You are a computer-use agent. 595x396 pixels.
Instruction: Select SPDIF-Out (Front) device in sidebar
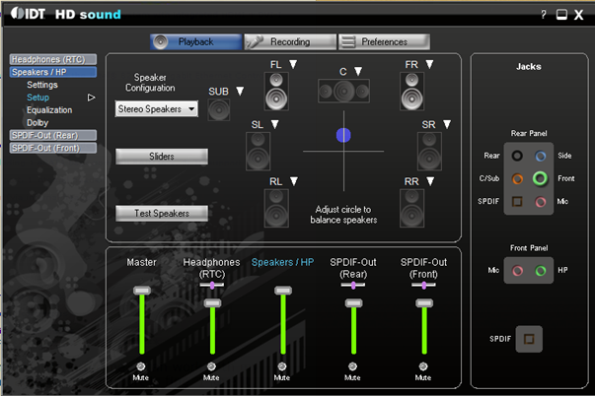click(x=53, y=148)
